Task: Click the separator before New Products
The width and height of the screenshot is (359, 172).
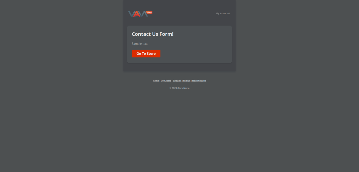Action: tap(191, 81)
